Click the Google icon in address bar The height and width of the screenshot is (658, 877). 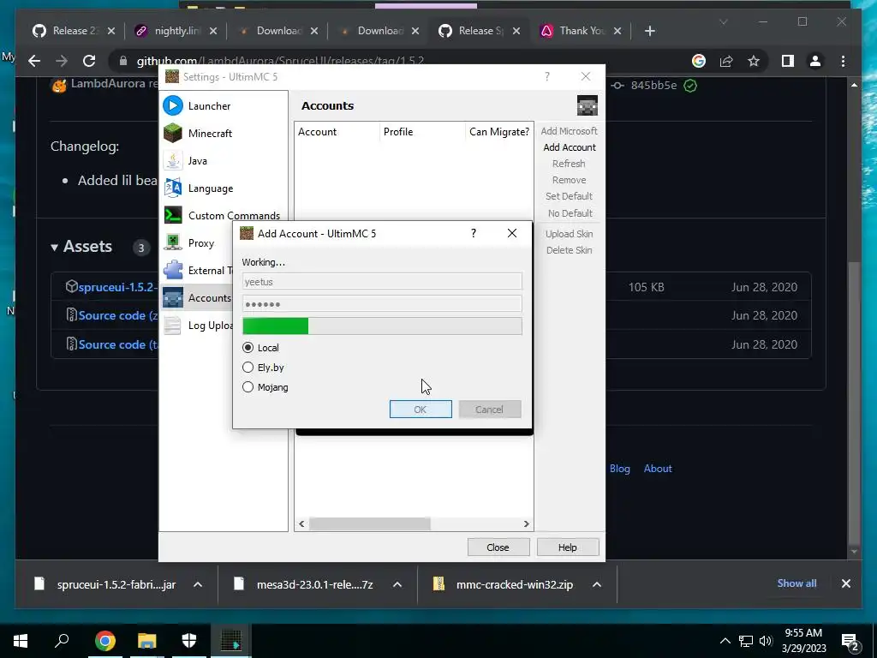click(x=699, y=61)
